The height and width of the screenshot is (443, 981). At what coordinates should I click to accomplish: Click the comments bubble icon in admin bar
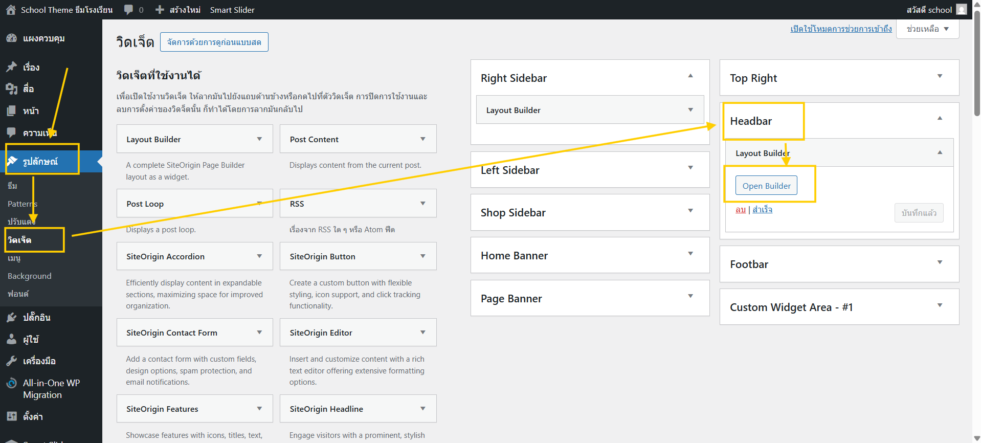coord(128,10)
